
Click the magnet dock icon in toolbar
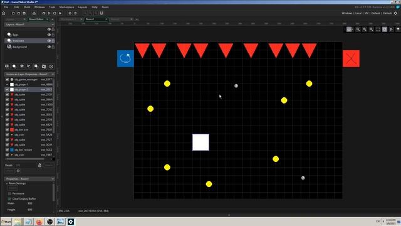(x=102, y=13)
